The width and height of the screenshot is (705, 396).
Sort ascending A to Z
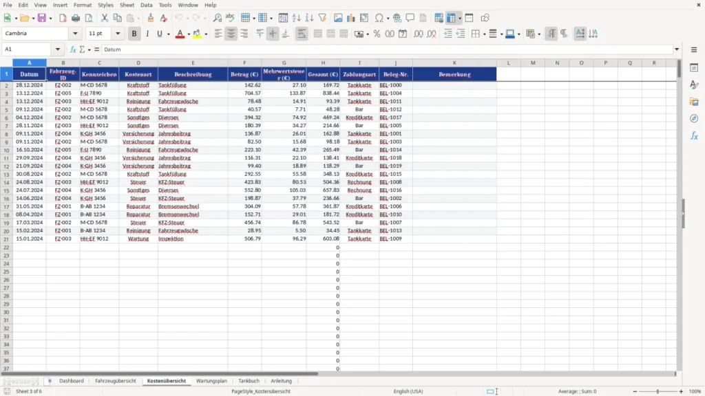(x=296, y=18)
